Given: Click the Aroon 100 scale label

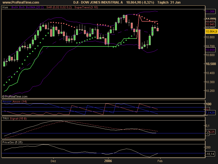Looking at the screenshot, I should point(208,104).
